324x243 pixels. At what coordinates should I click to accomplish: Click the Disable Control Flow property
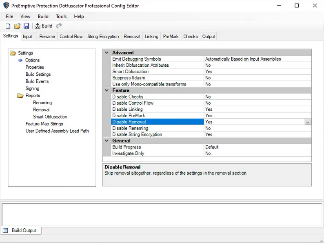click(158, 103)
